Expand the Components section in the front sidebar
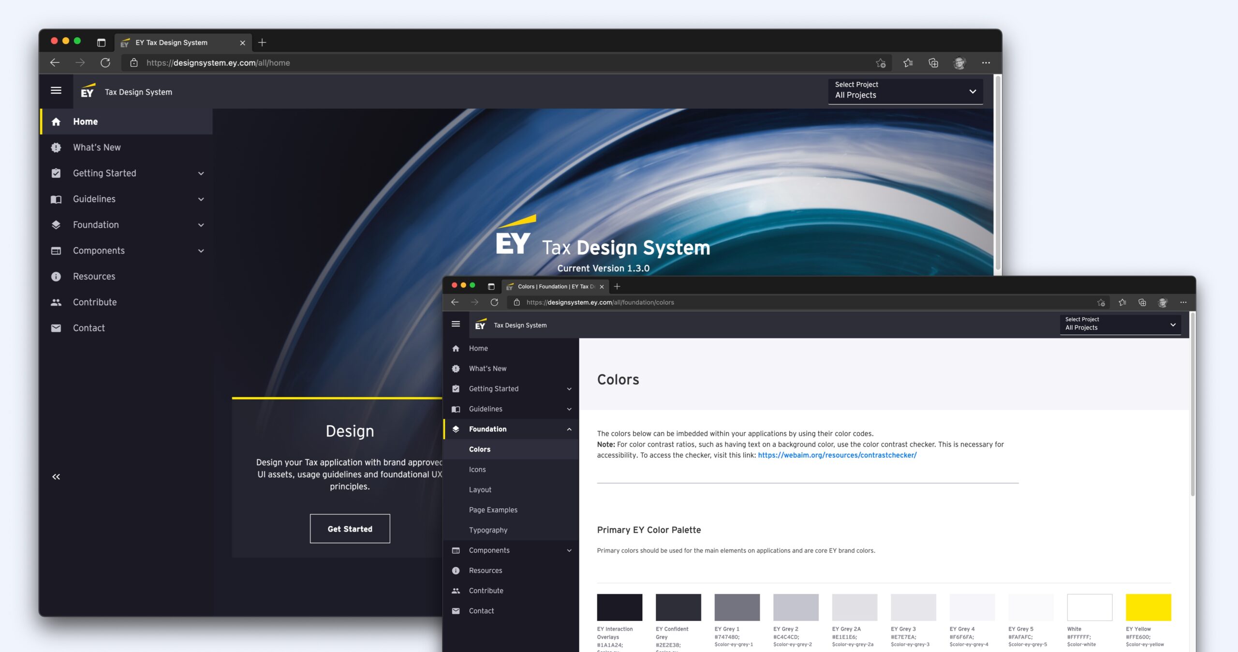The width and height of the screenshot is (1238, 652). (x=569, y=550)
